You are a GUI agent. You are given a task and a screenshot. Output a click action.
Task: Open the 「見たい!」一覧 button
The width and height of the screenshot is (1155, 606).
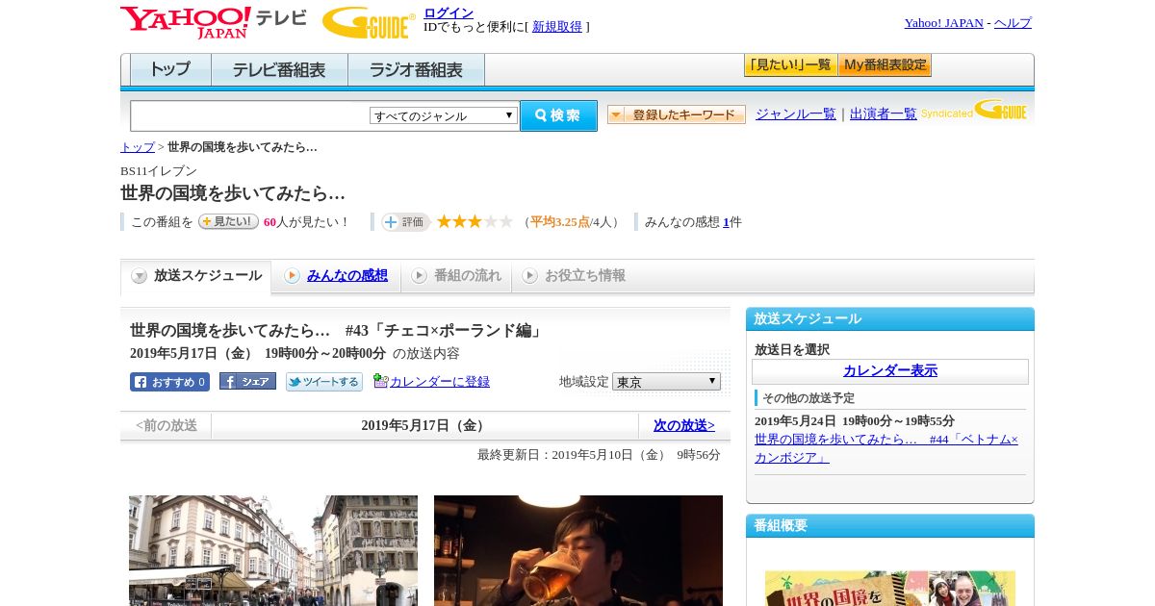click(x=790, y=65)
